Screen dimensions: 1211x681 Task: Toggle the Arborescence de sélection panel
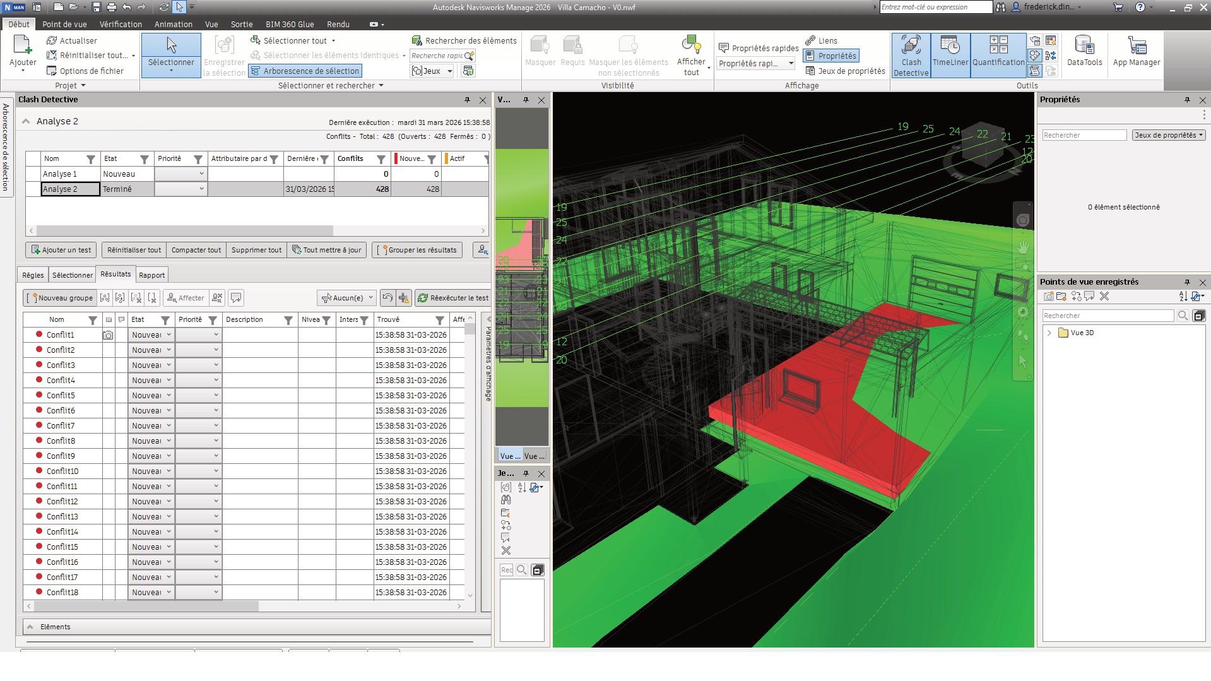pyautogui.click(x=305, y=71)
